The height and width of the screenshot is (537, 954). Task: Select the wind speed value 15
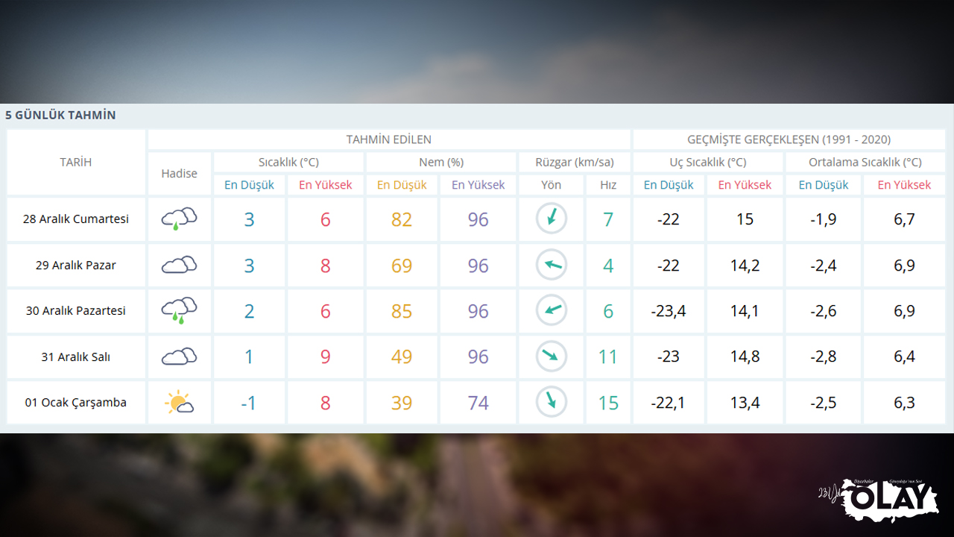coord(608,403)
